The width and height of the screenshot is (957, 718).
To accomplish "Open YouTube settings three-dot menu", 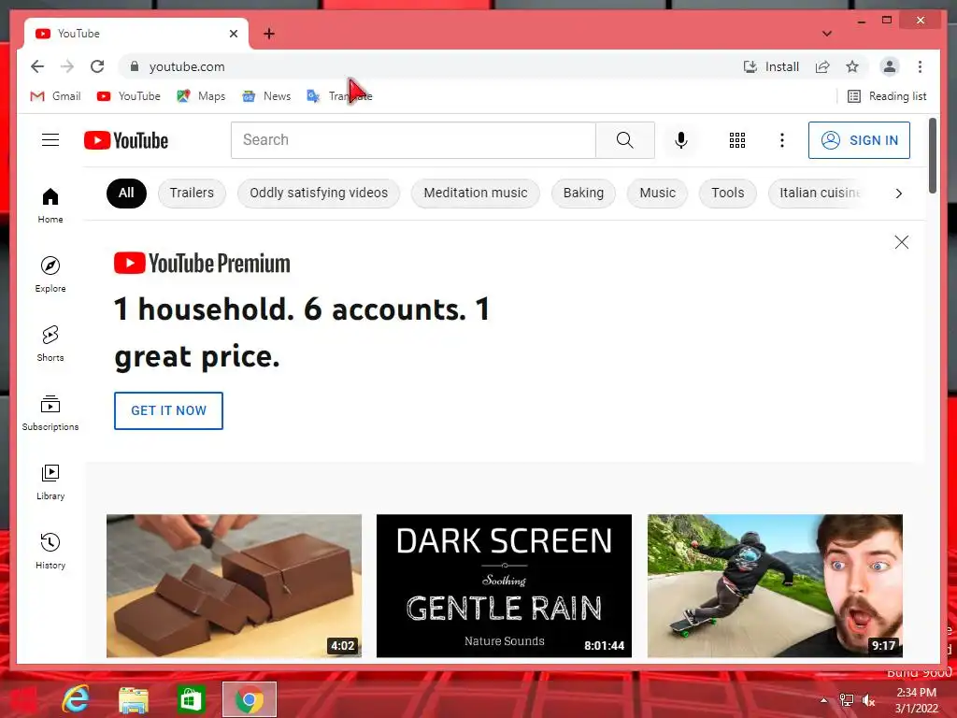I will tap(782, 140).
